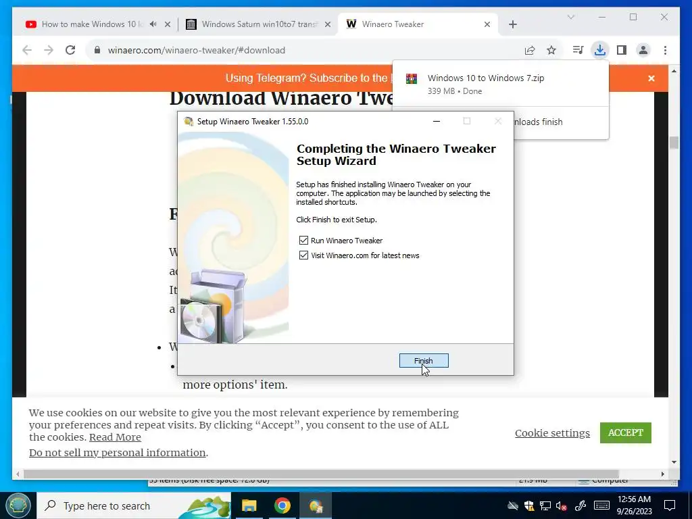This screenshot has height=519, width=692.
Task: Open File Explorer from the taskbar
Action: [249, 505]
